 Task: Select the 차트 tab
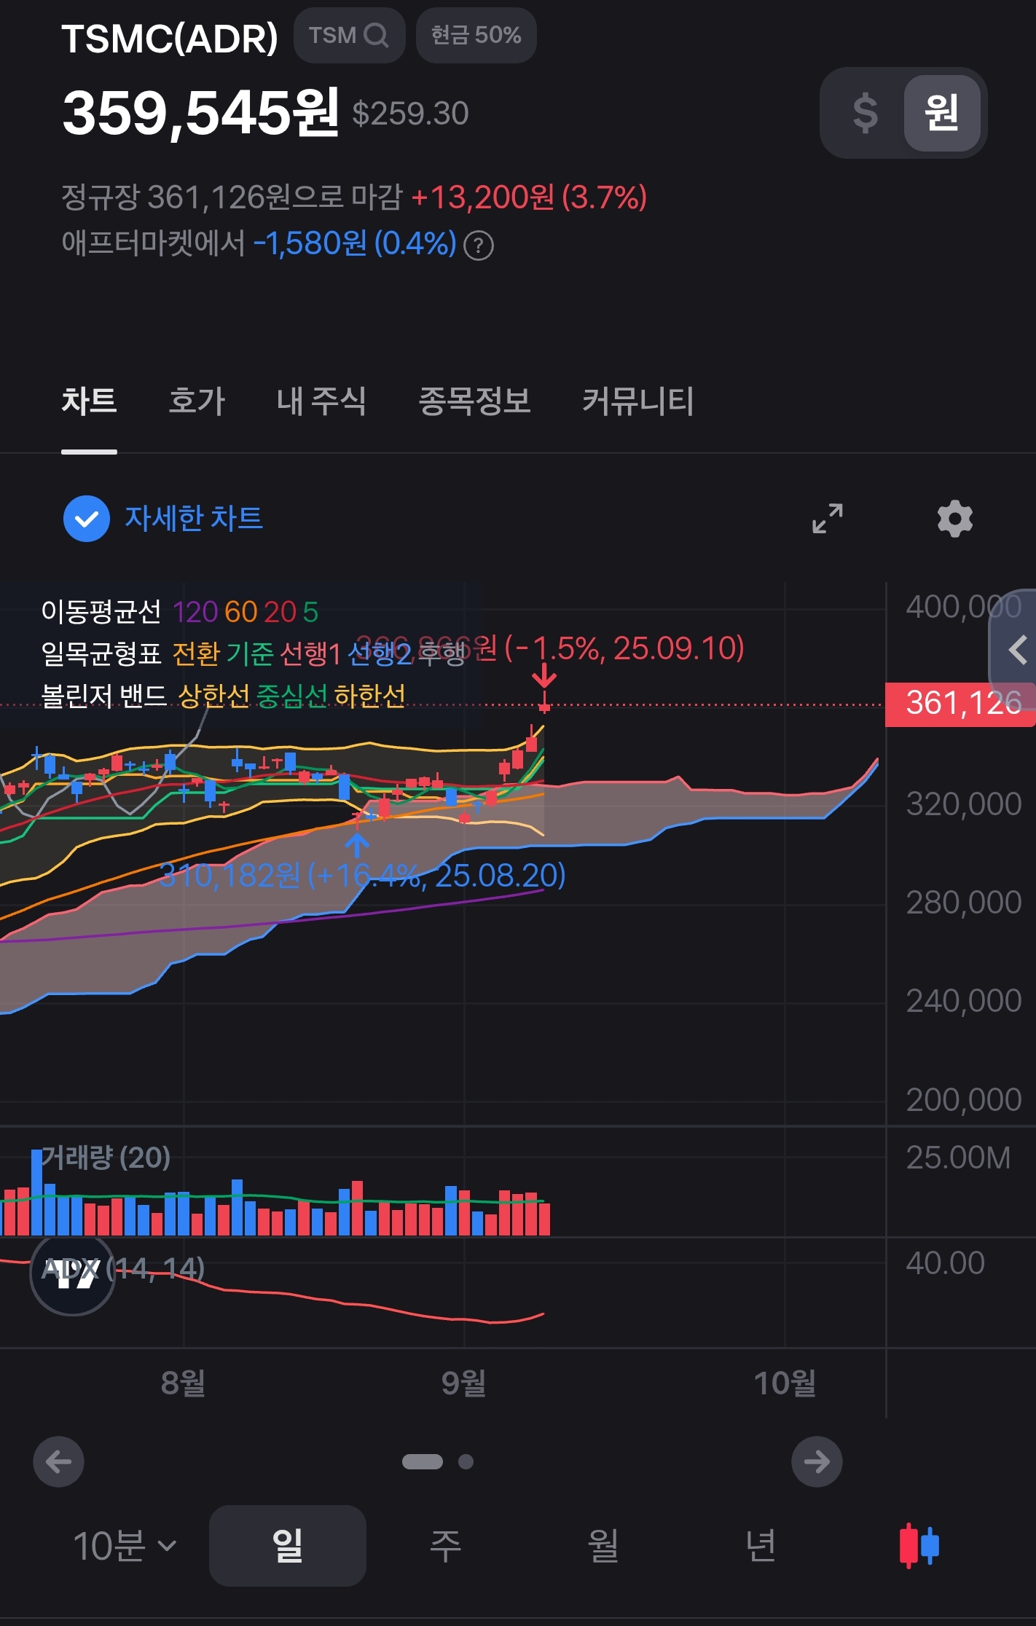(x=89, y=401)
